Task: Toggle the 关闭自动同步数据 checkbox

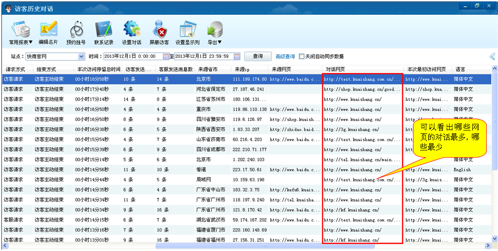Action: point(301,56)
